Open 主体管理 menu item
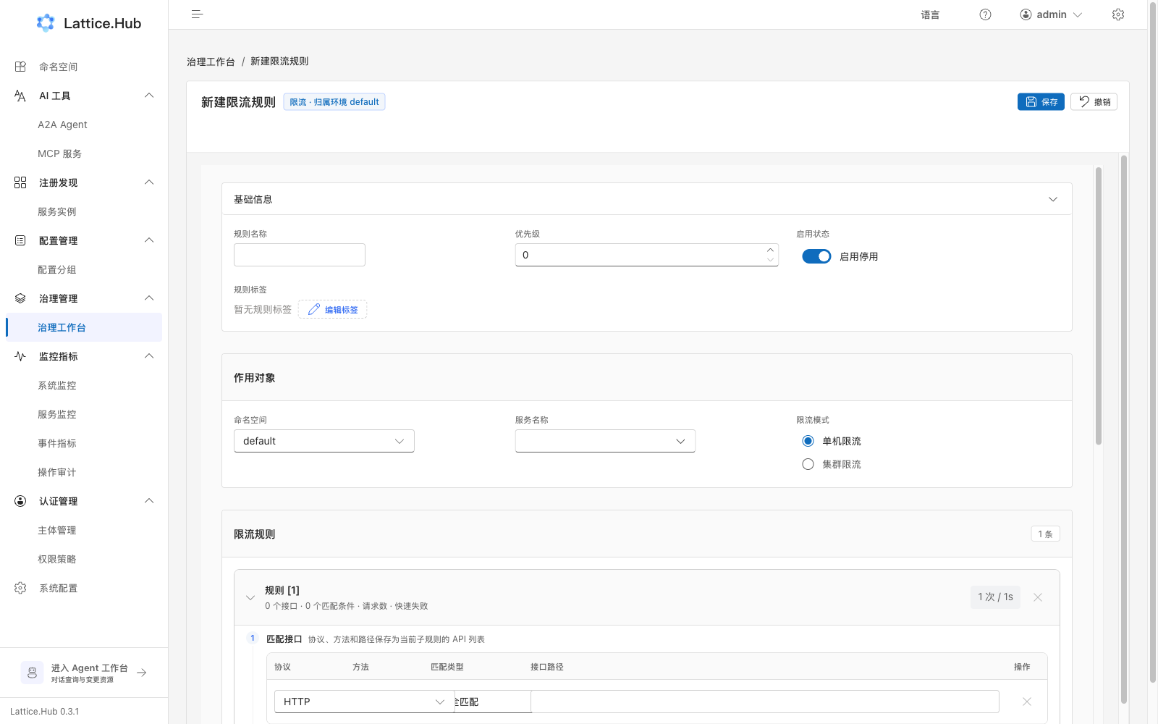 point(84,530)
